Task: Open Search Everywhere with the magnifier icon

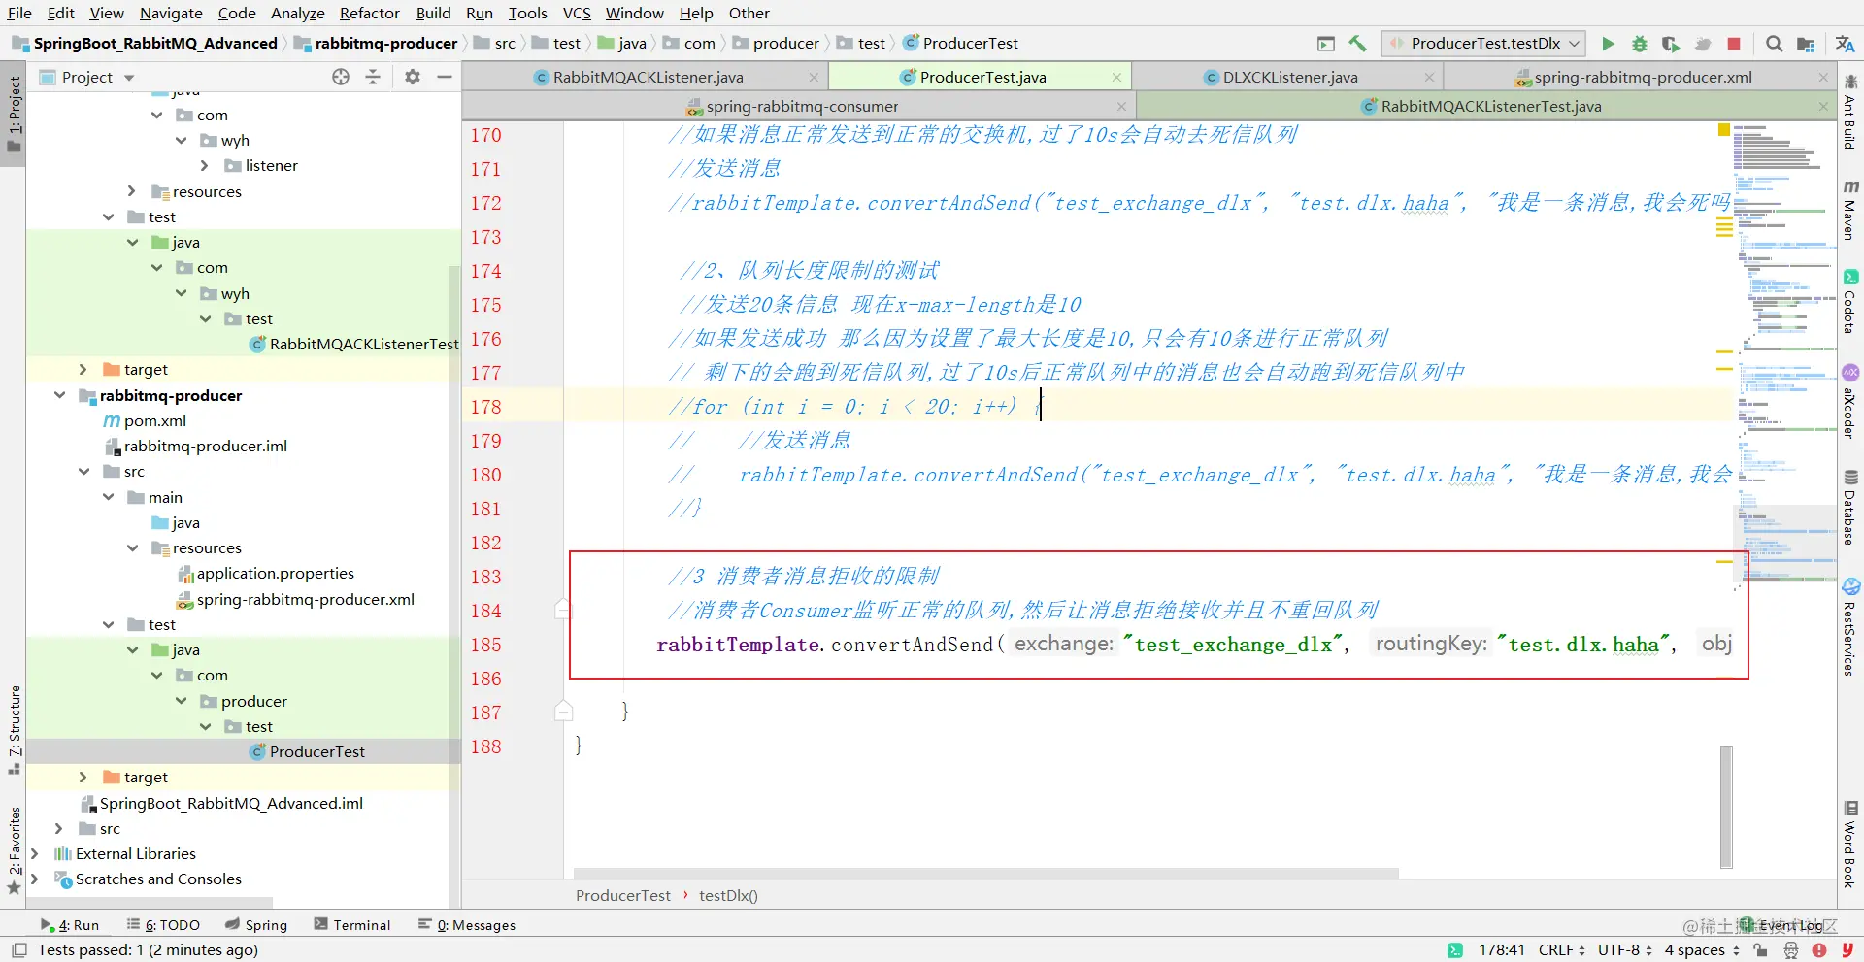Action: pyautogui.click(x=1776, y=44)
